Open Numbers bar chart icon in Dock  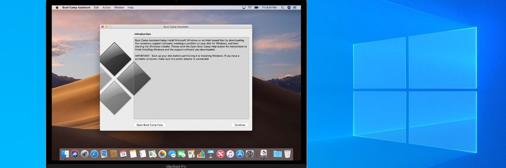coord(201,154)
